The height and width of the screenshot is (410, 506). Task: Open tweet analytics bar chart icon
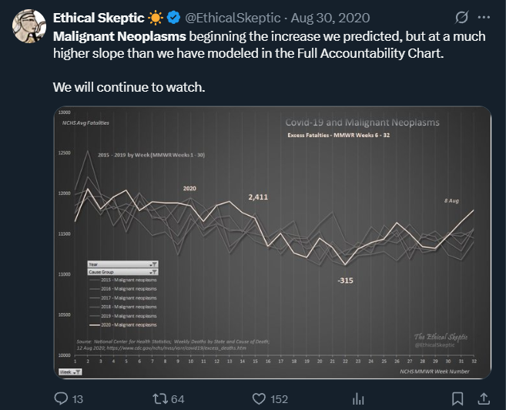pyautogui.click(x=358, y=398)
